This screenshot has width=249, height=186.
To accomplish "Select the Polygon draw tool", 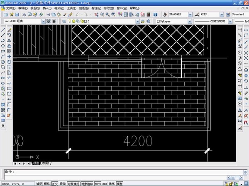I will point(3,46).
